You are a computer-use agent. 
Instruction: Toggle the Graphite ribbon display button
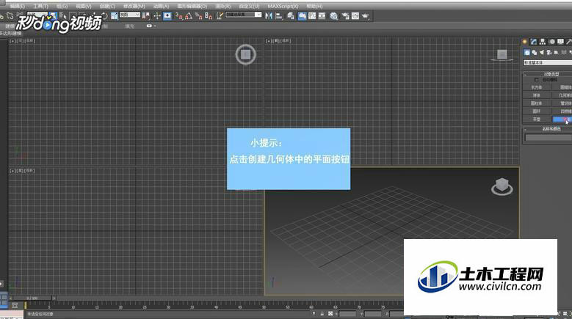302,15
